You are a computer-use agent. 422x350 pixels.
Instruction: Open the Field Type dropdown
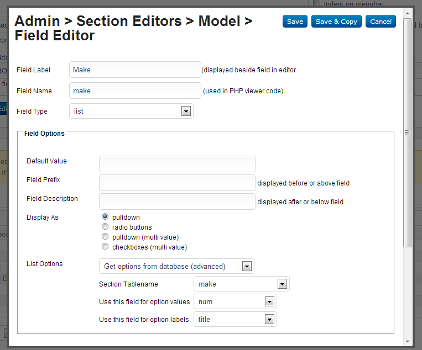tap(131, 111)
